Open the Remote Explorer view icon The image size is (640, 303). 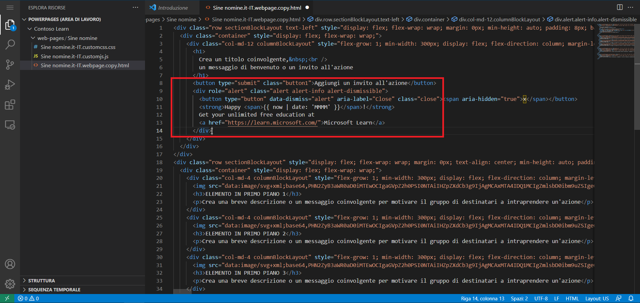10,125
